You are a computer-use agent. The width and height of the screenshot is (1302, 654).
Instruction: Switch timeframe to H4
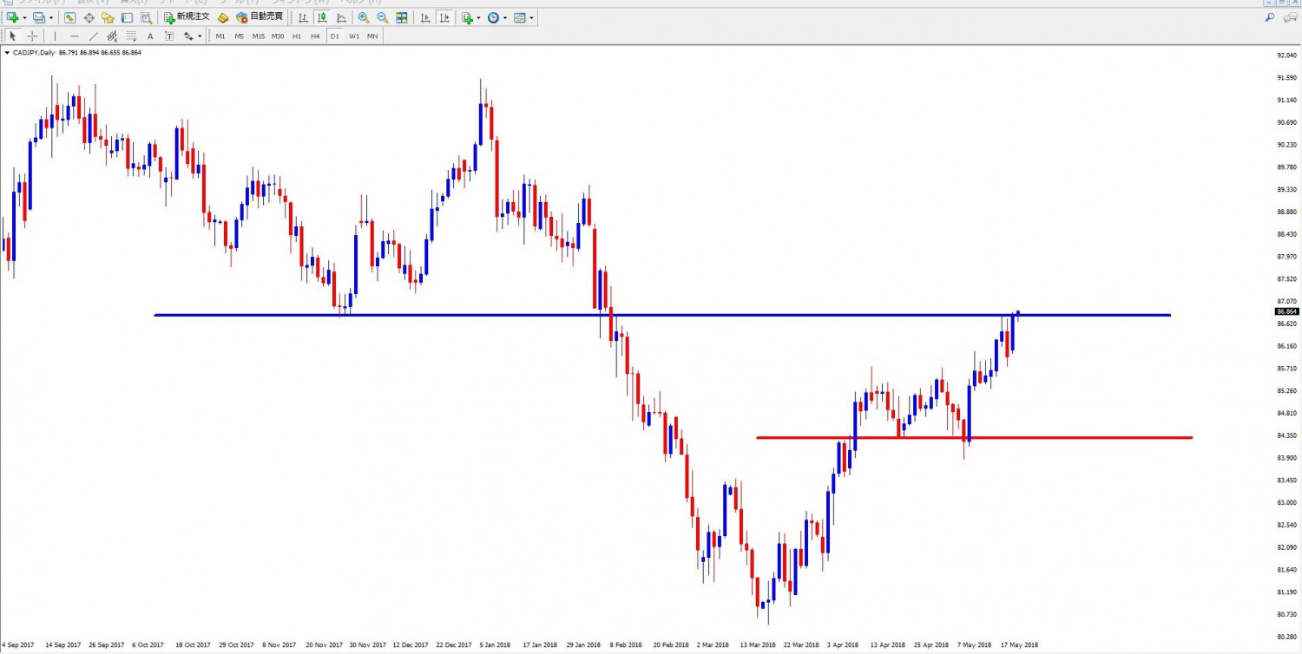(315, 36)
